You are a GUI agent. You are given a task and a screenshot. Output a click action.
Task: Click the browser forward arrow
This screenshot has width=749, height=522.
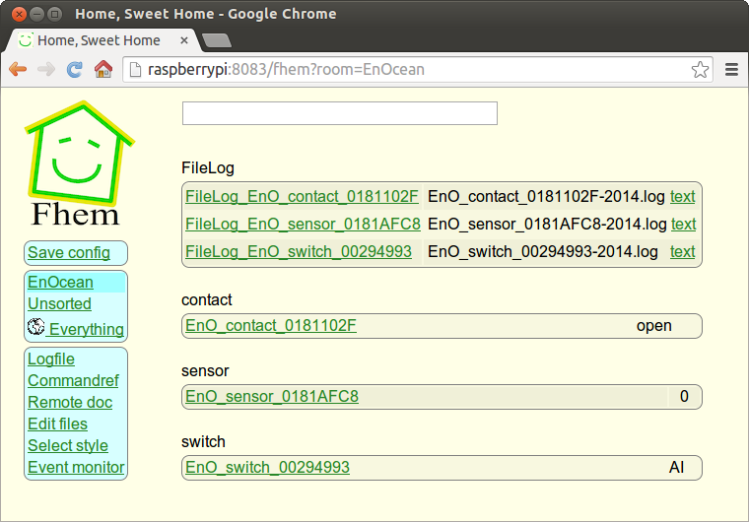coord(45,69)
